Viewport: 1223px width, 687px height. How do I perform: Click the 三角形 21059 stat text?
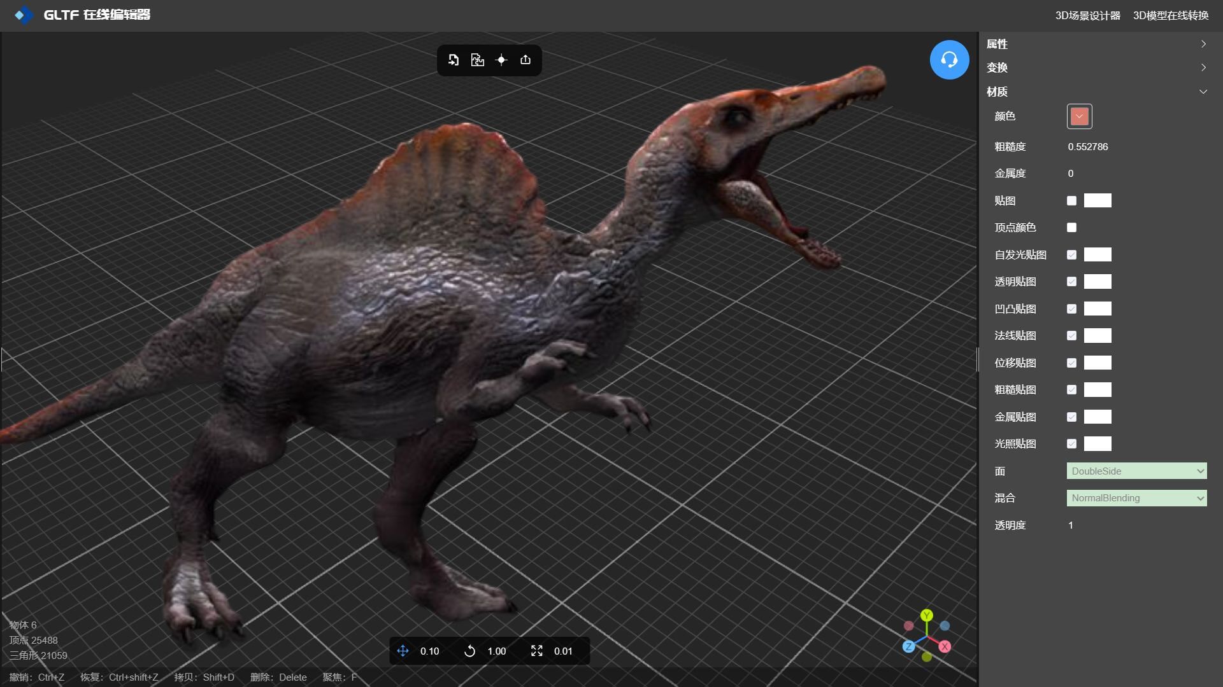coord(38,656)
